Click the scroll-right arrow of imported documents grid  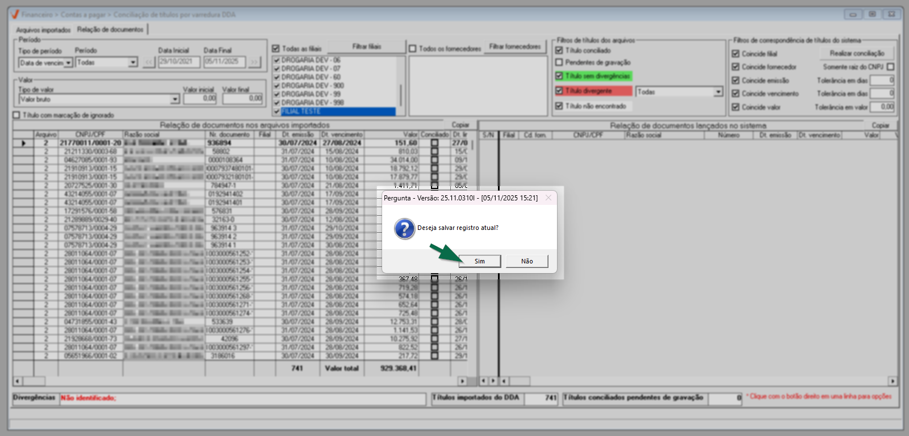click(x=463, y=381)
